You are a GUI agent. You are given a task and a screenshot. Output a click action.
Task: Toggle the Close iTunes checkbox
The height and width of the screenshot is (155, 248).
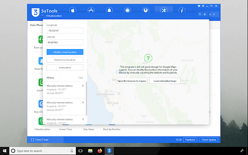pos(32,140)
